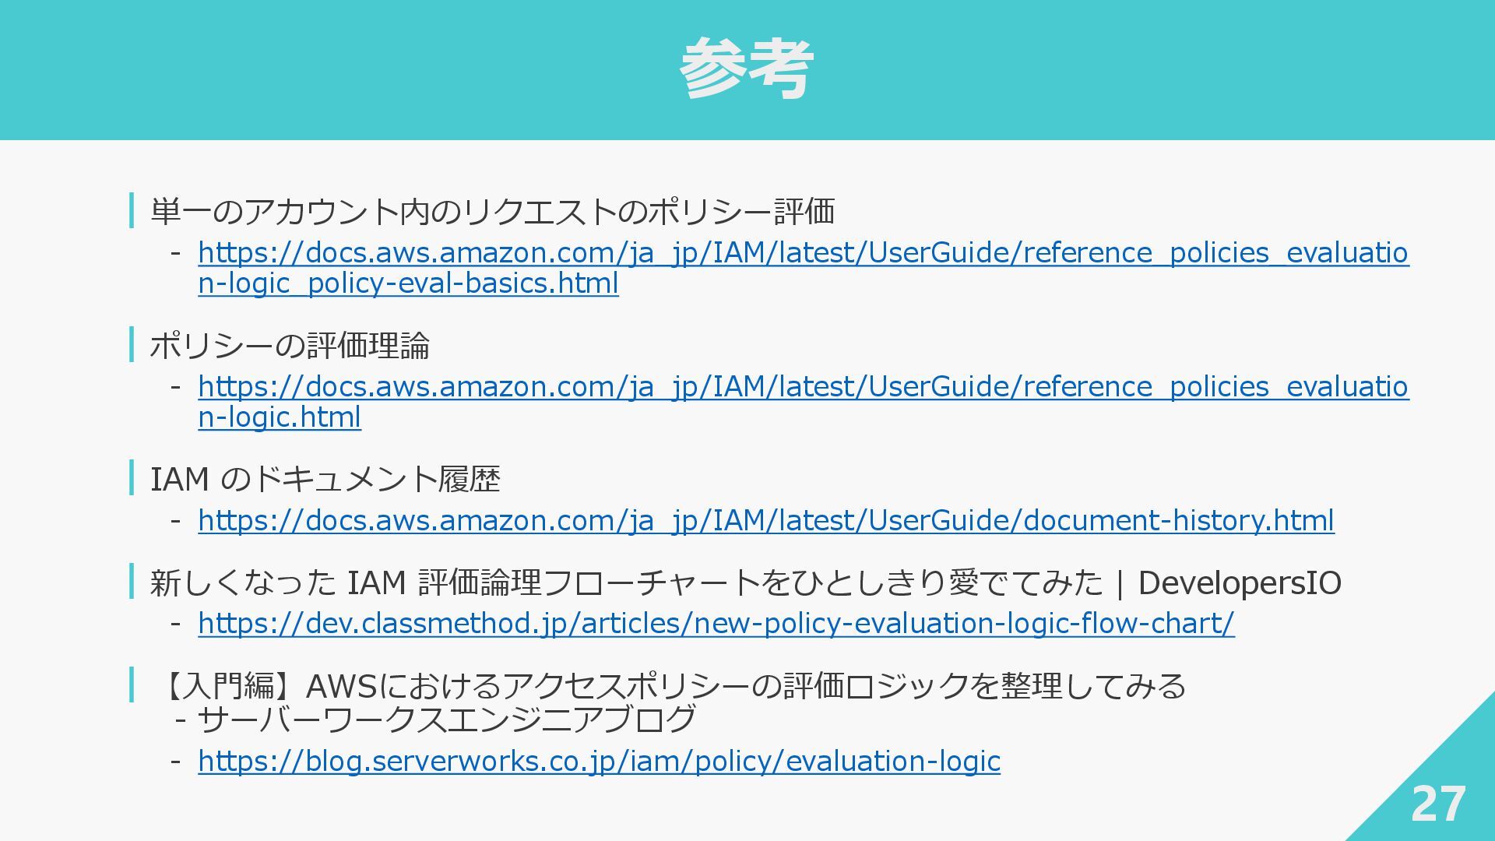Click the wrapped 'n-logic.html' link line

pos(279,417)
